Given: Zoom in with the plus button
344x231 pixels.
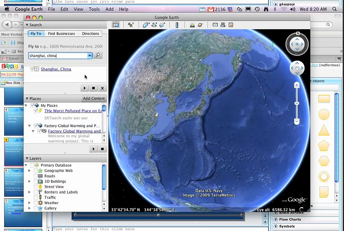Looking at the screenshot, I should (297, 85).
